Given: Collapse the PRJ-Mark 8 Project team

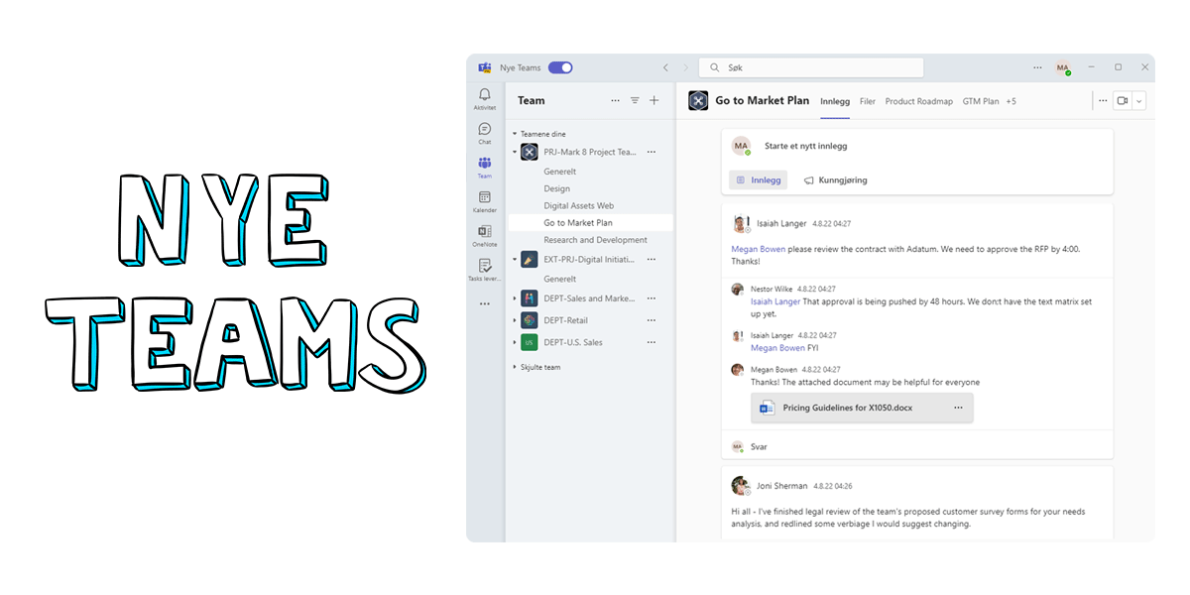Looking at the screenshot, I should [x=513, y=151].
